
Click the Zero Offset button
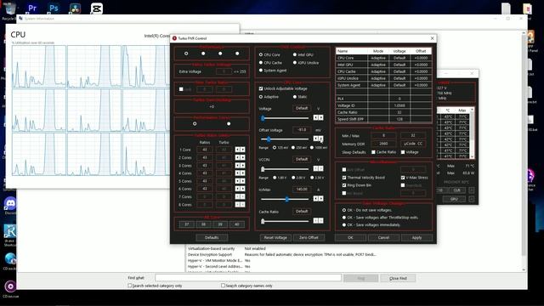coord(309,238)
